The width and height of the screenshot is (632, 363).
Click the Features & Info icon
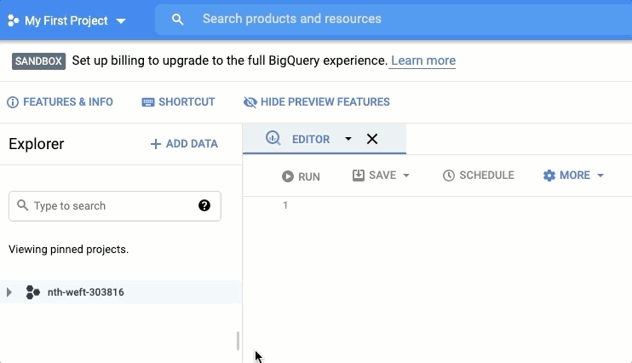[x=13, y=102]
